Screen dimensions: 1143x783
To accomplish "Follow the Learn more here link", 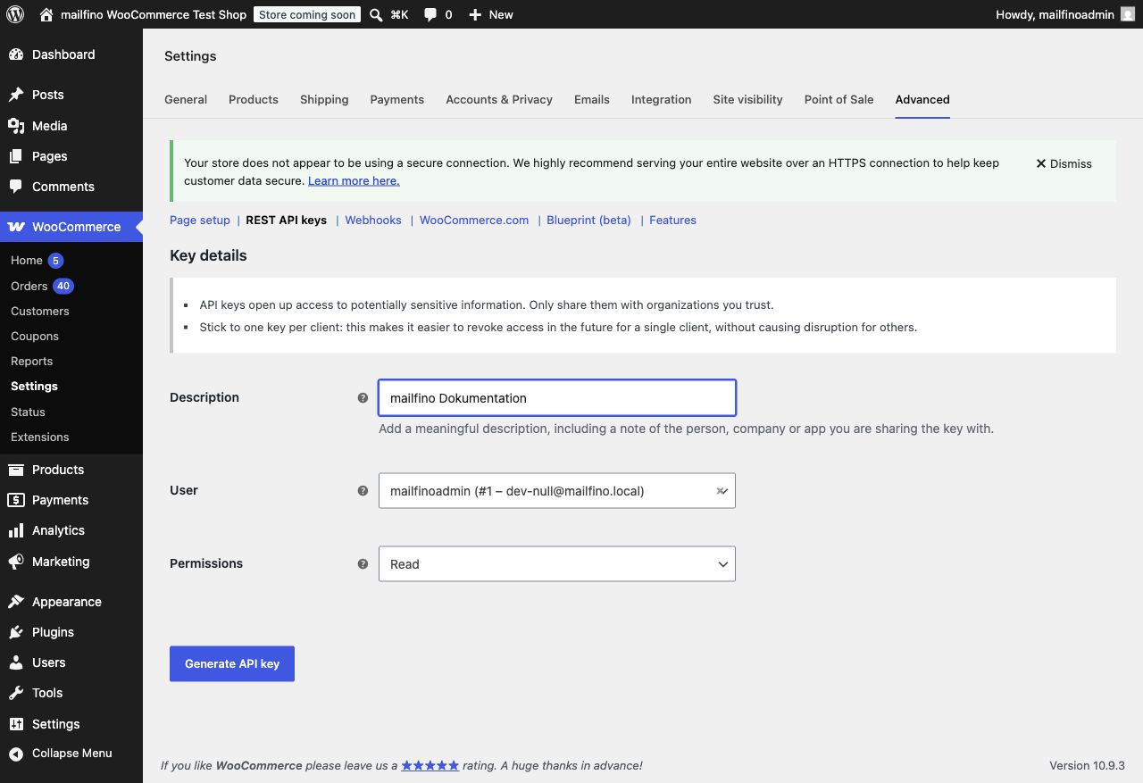I will (x=354, y=180).
